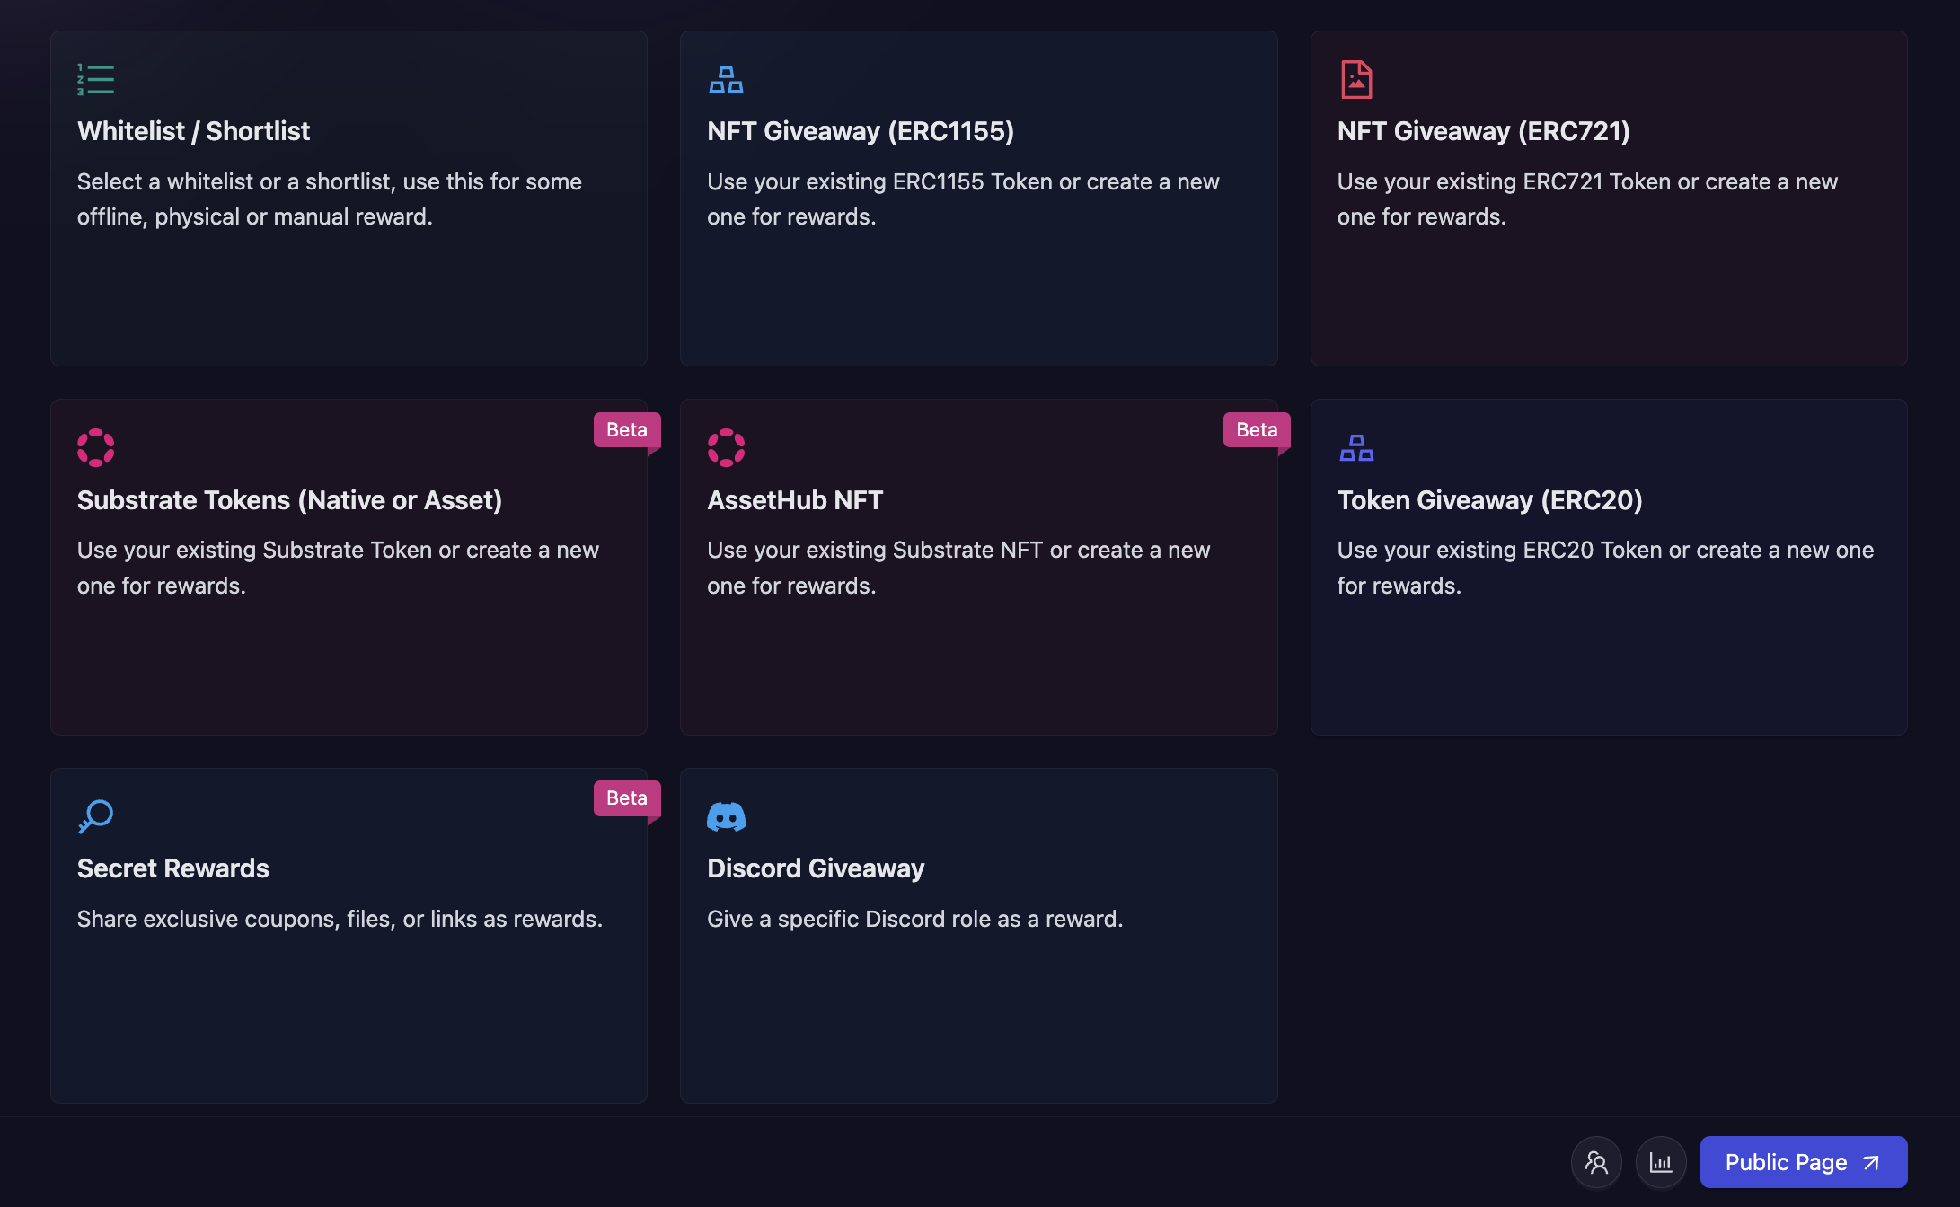Choose NFT Giveaway (ERC721) title

click(x=1483, y=131)
